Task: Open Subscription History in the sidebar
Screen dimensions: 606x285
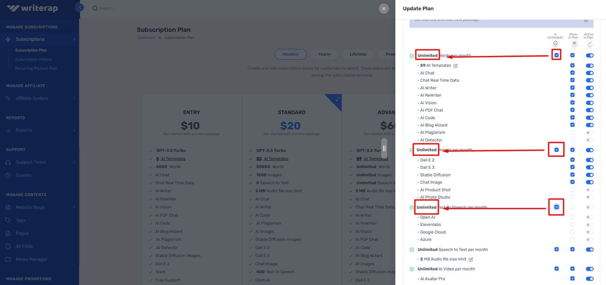Action: pyautogui.click(x=34, y=59)
